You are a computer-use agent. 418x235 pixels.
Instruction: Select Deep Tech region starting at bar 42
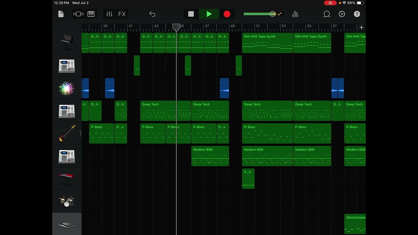click(x=166, y=111)
